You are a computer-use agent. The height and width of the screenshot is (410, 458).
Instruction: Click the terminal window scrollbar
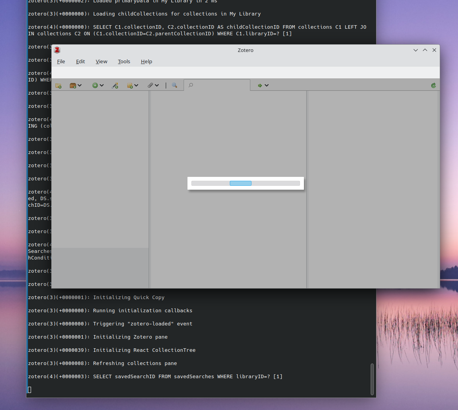[372, 379]
